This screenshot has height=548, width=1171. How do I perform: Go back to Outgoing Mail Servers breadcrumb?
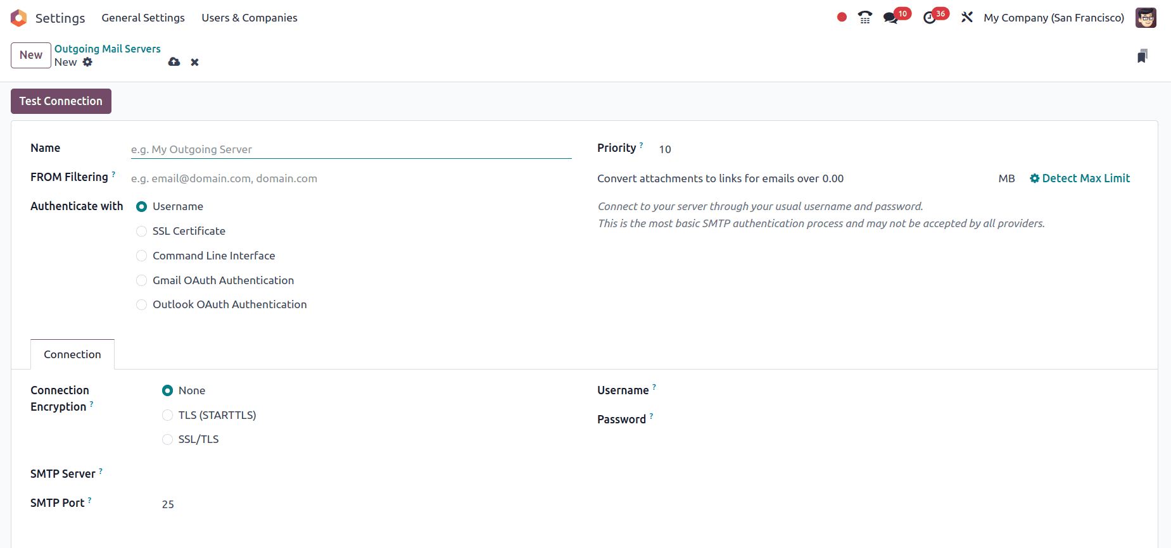[x=108, y=49]
